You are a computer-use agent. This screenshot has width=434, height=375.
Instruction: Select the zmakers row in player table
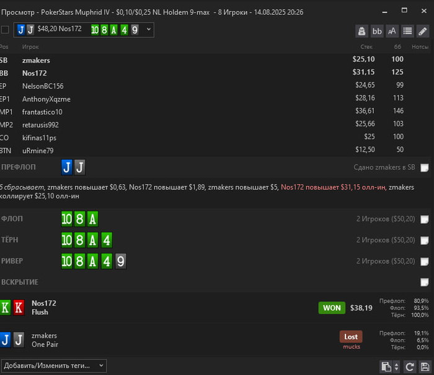(215, 60)
